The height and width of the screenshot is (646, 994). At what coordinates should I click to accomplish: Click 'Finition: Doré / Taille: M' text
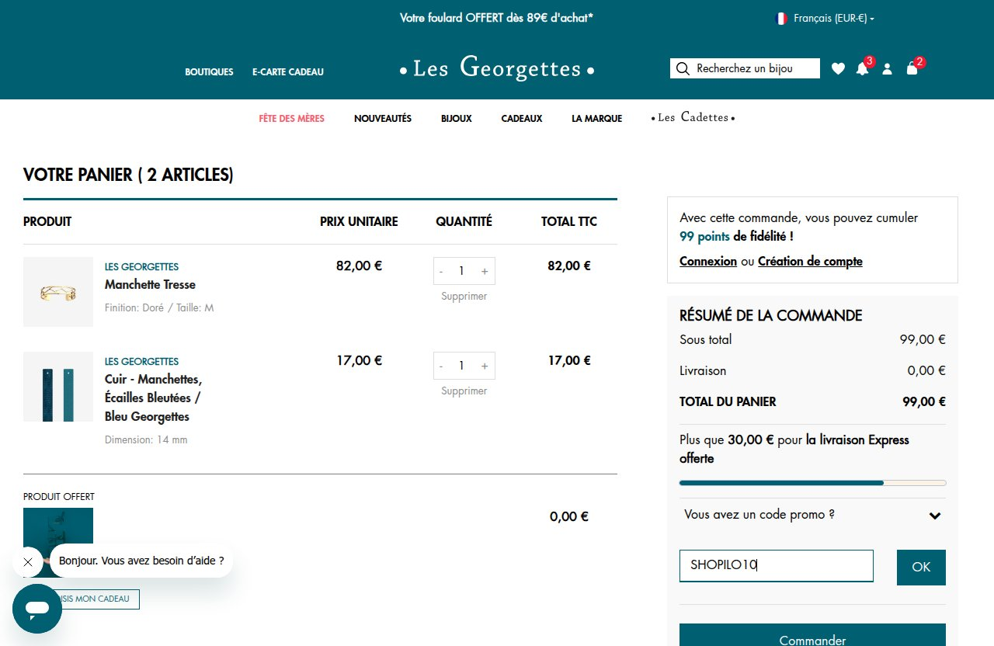click(x=159, y=307)
